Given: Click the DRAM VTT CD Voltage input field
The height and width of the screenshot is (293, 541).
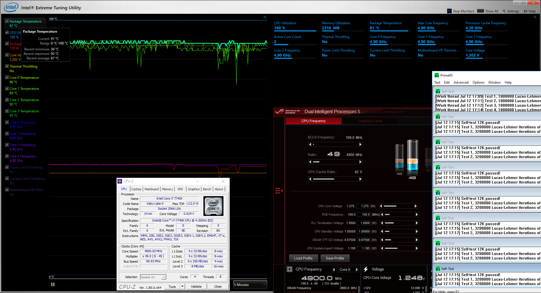Looking at the screenshot, I should pyautogui.click(x=364, y=240).
